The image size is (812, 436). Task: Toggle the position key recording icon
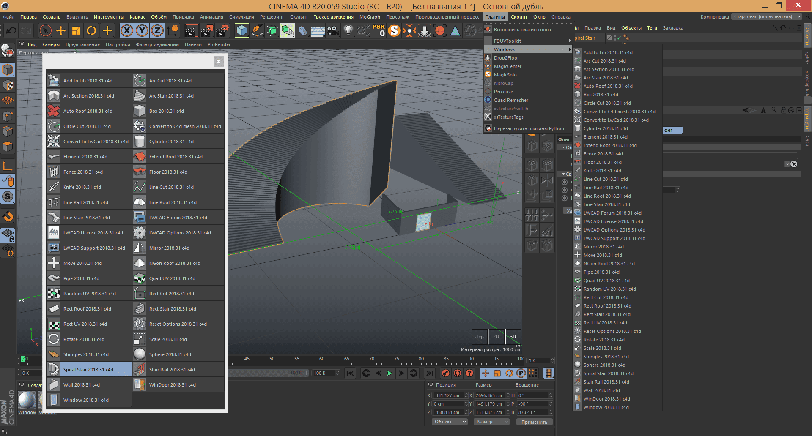[486, 373]
